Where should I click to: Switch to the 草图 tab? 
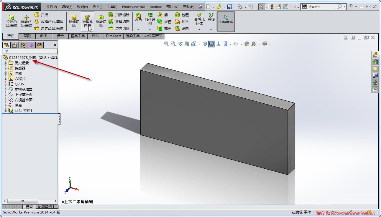click(x=27, y=36)
